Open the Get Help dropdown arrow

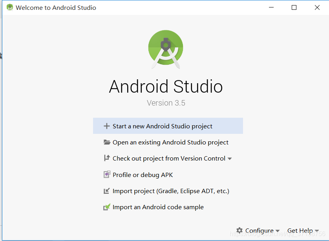pos(317,231)
